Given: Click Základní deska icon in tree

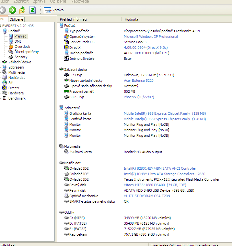Looking at the screenshot, I should point(5,62).
